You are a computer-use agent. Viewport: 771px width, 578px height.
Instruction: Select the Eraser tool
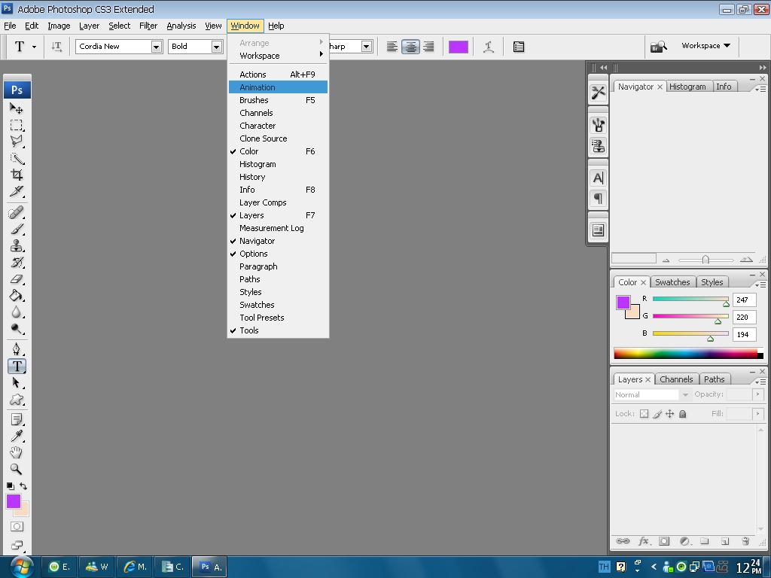point(17,279)
